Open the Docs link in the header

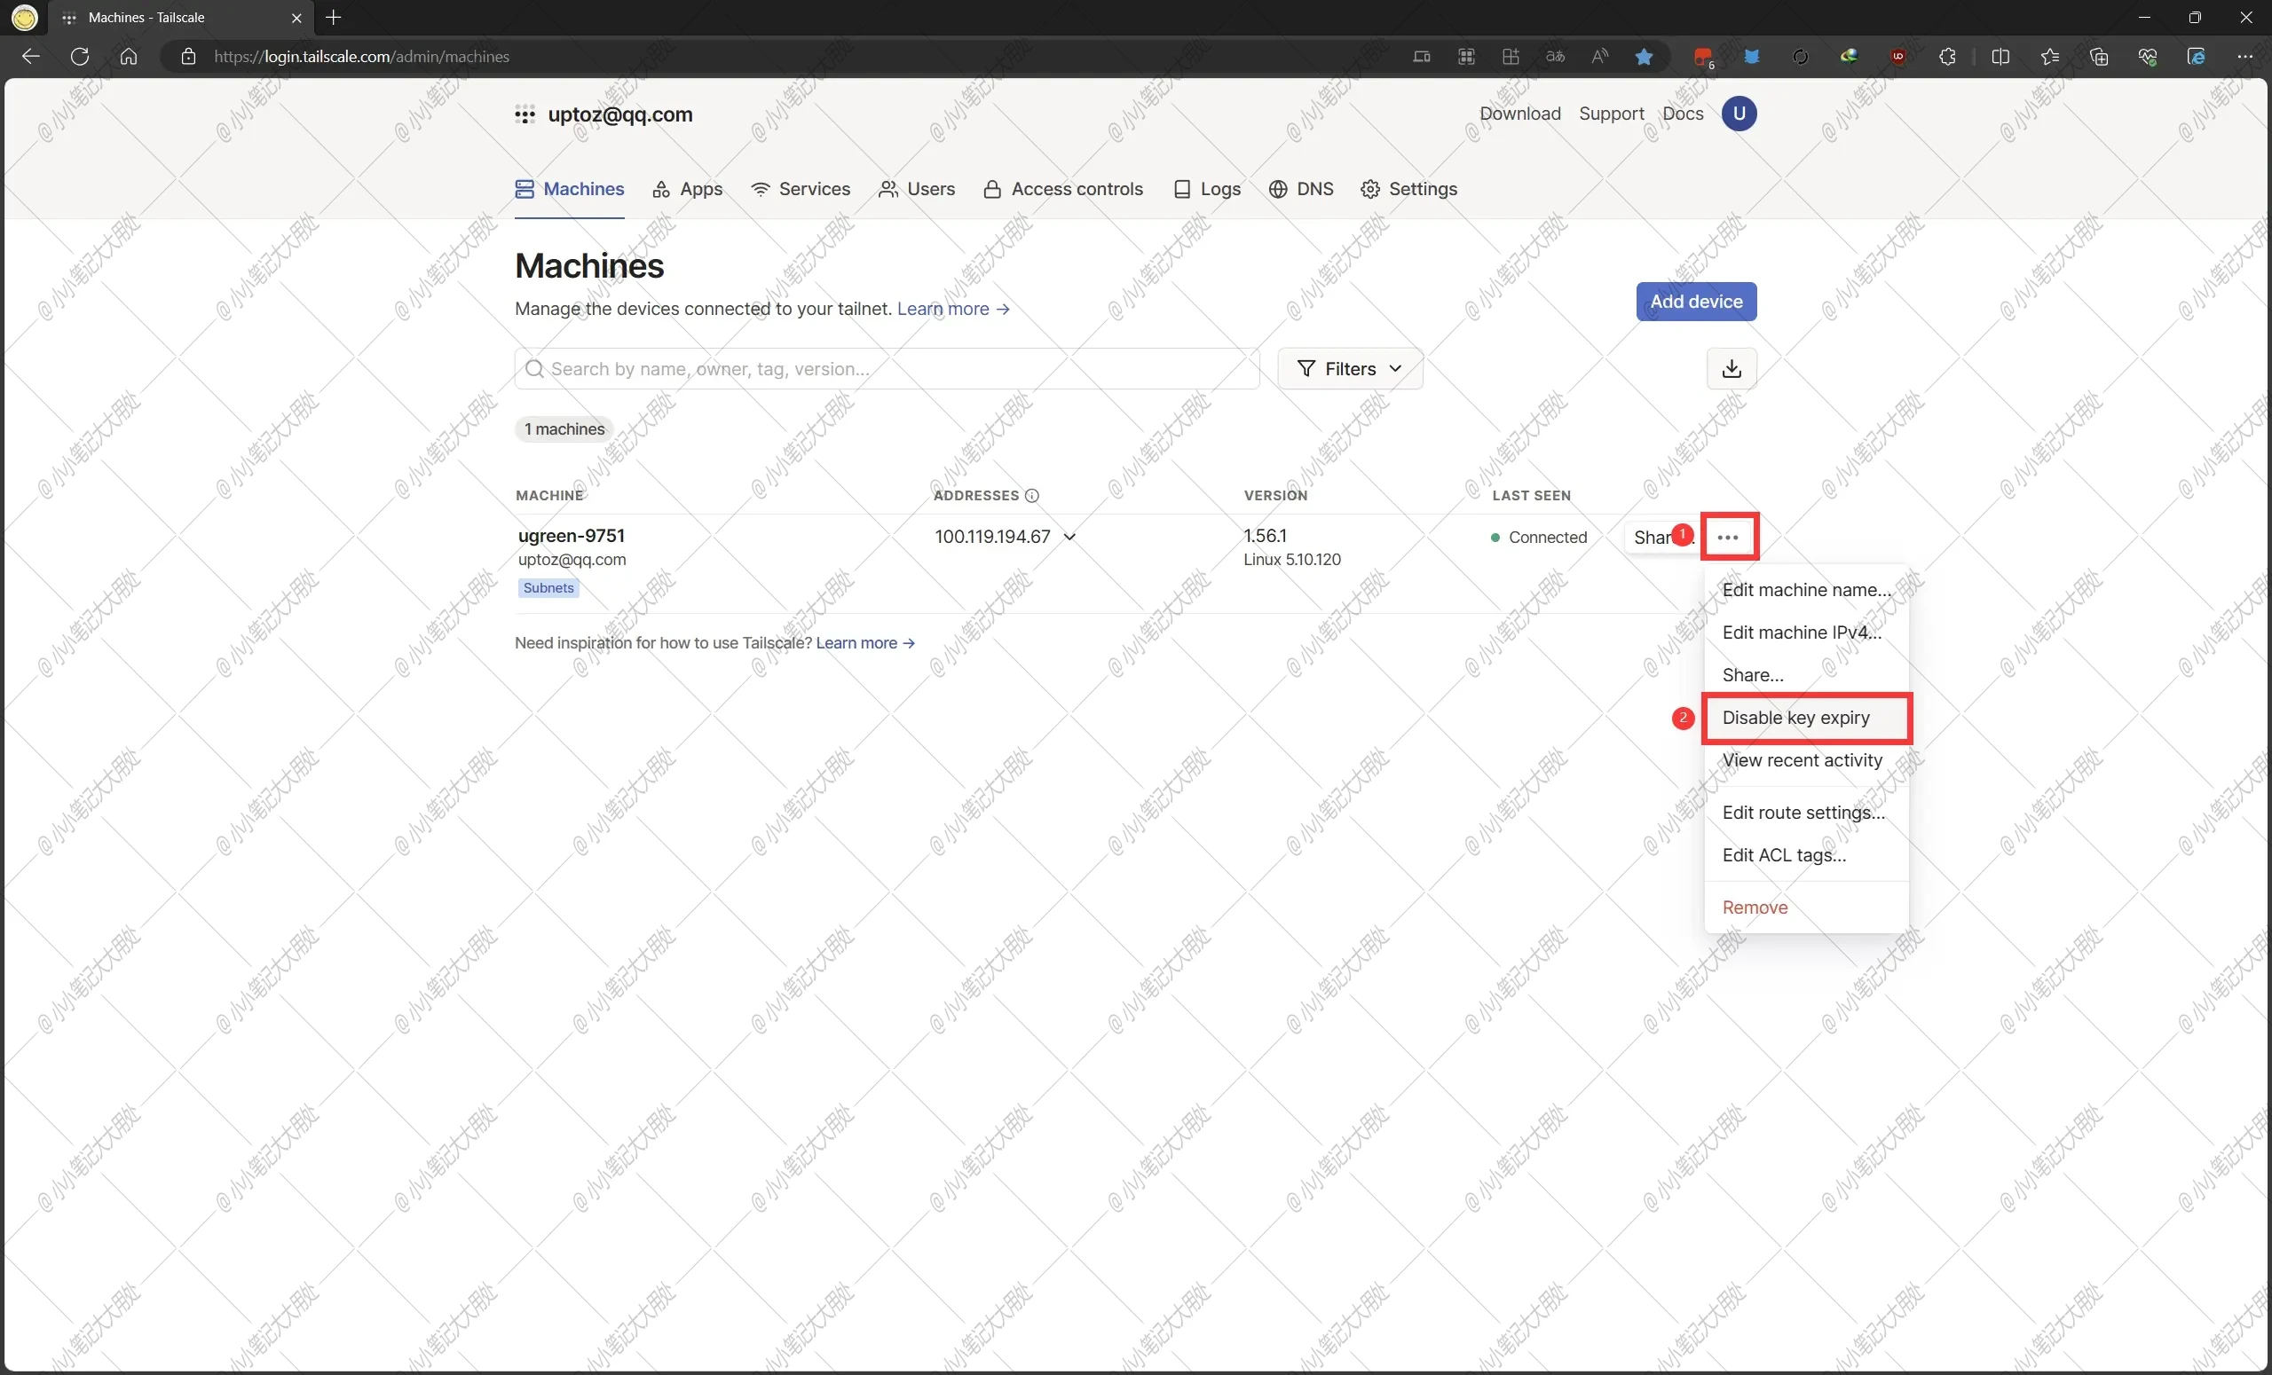coord(1683,114)
